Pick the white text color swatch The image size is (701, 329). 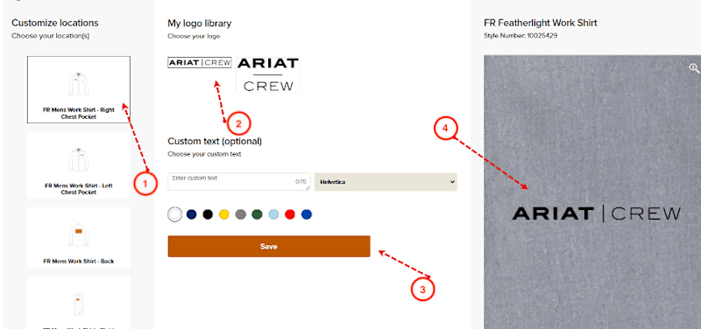coord(174,214)
